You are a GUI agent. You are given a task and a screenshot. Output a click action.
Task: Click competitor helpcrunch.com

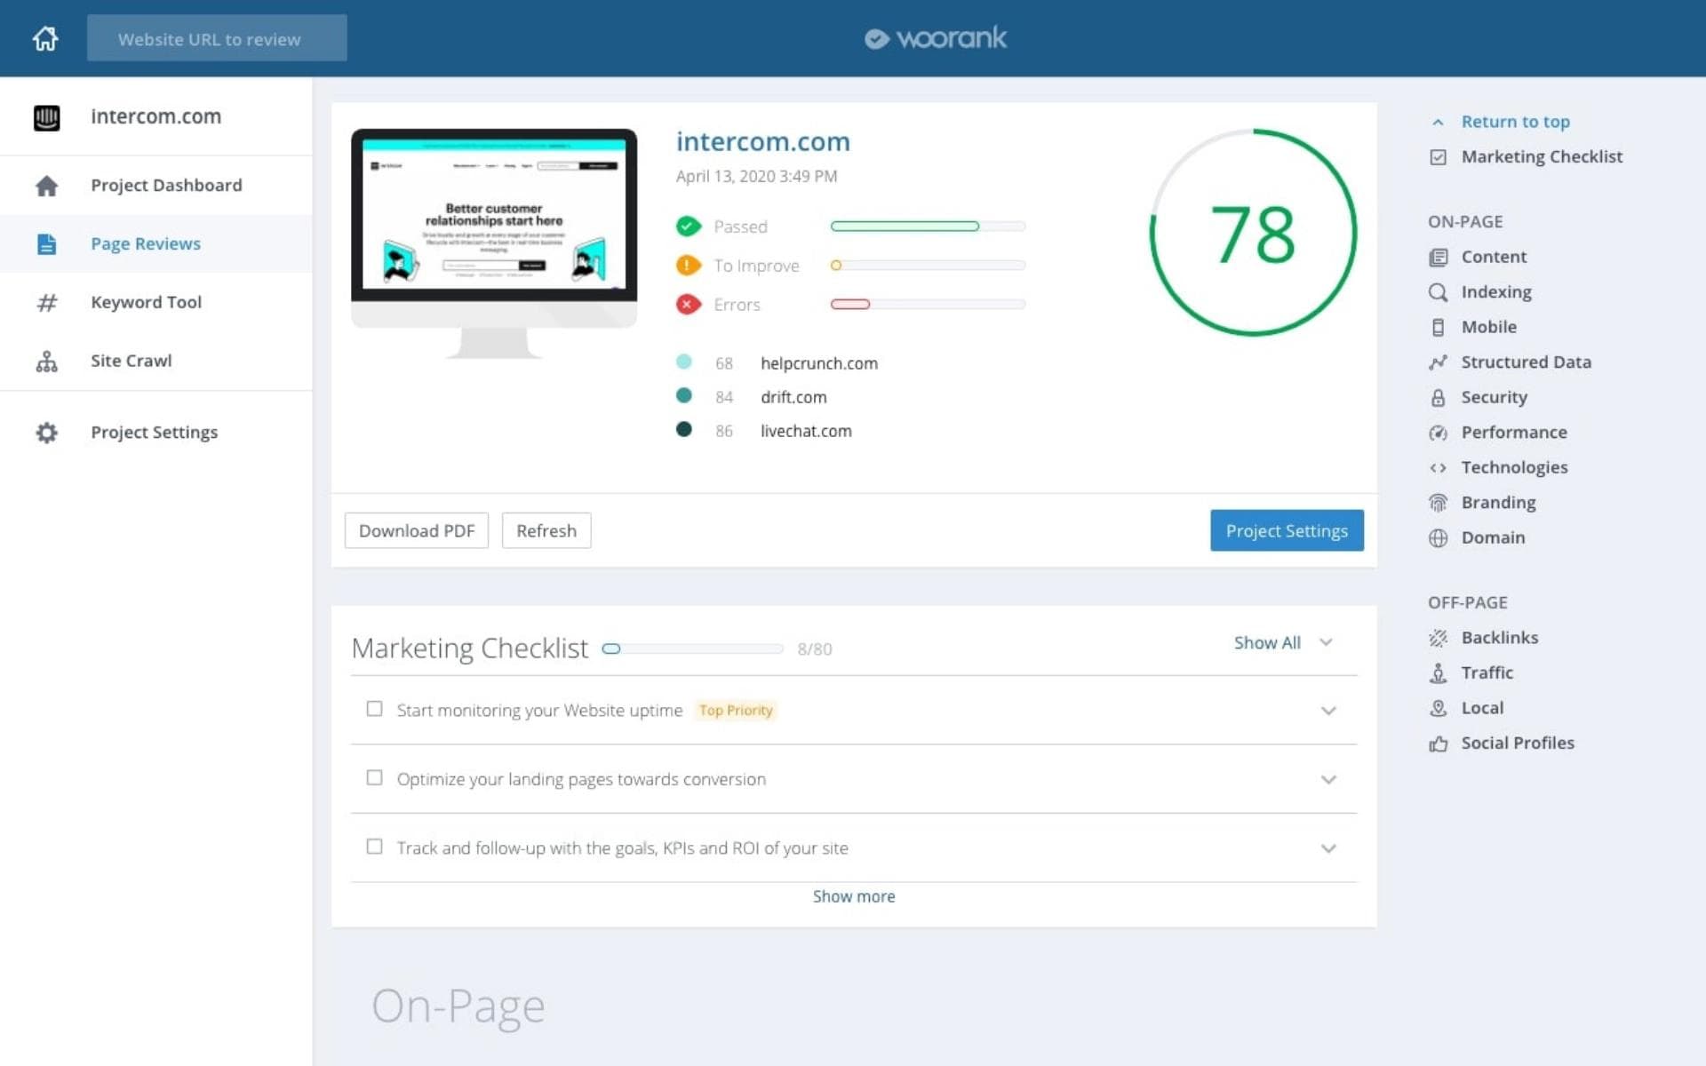tap(819, 363)
